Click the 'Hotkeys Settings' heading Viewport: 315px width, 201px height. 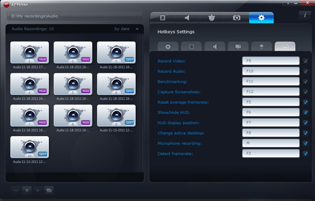click(x=176, y=32)
